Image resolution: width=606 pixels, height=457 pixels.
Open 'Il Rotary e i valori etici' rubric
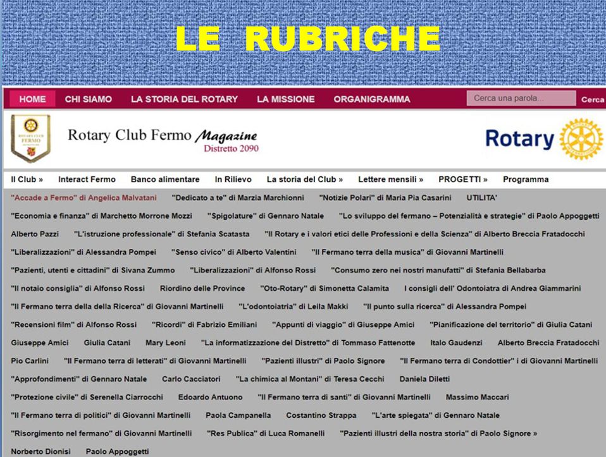pyautogui.click(x=424, y=234)
